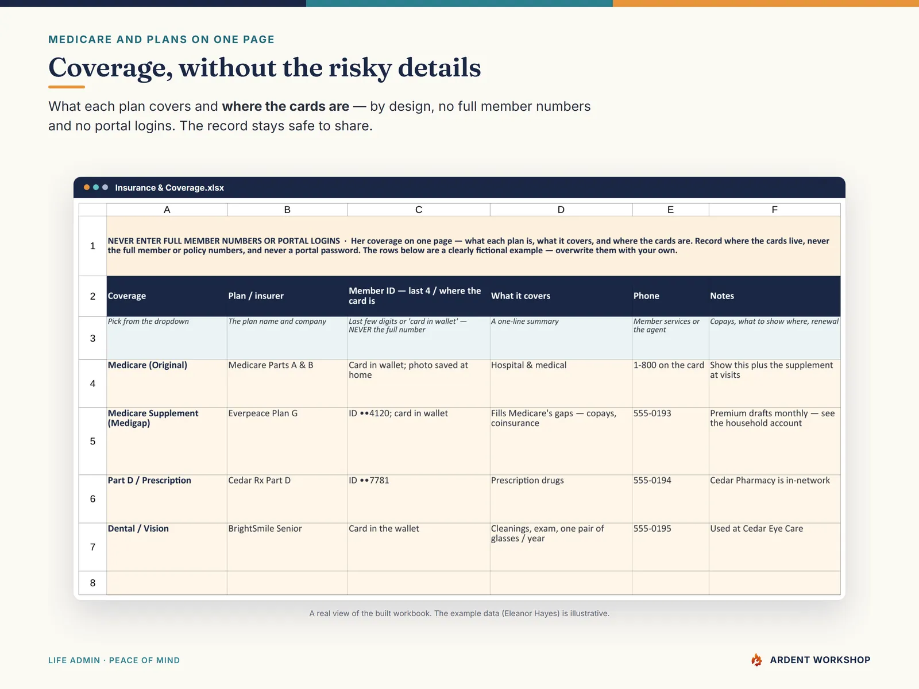Select row 7 header

click(92, 547)
